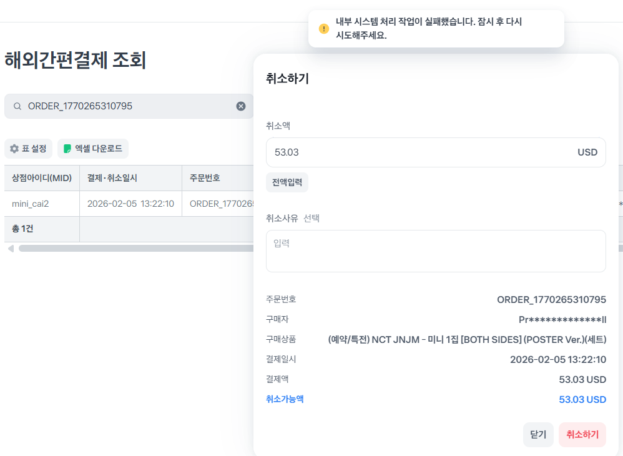Click the 취소사유 reason text area
This screenshot has height=456, width=623.
click(x=436, y=251)
